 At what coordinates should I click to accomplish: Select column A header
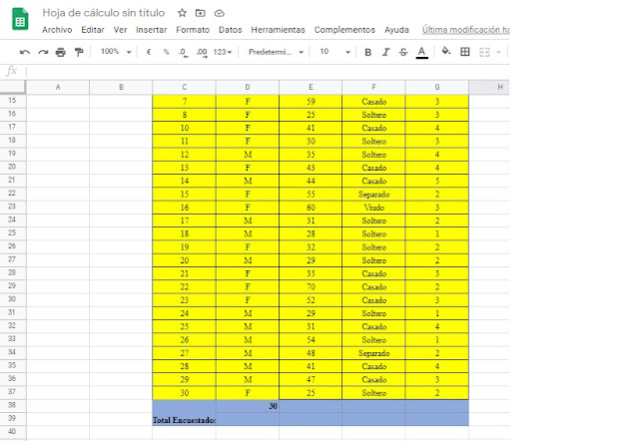[58, 87]
